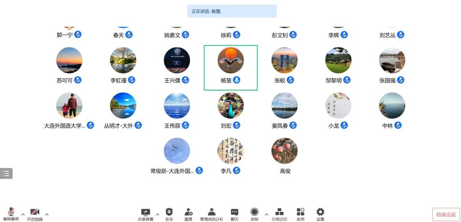Open the security shield icon (安全)
Screen dimensions: 461x222
pos(169,212)
